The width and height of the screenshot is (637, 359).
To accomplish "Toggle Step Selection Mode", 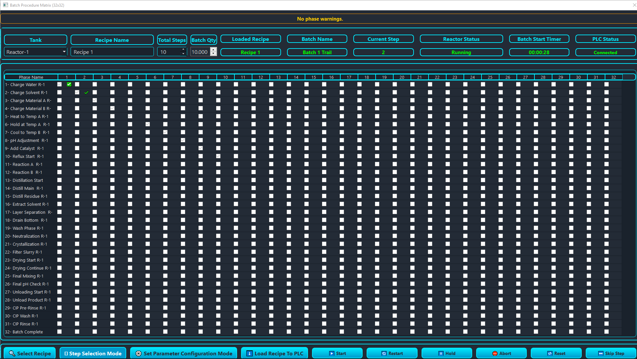I will [x=93, y=353].
